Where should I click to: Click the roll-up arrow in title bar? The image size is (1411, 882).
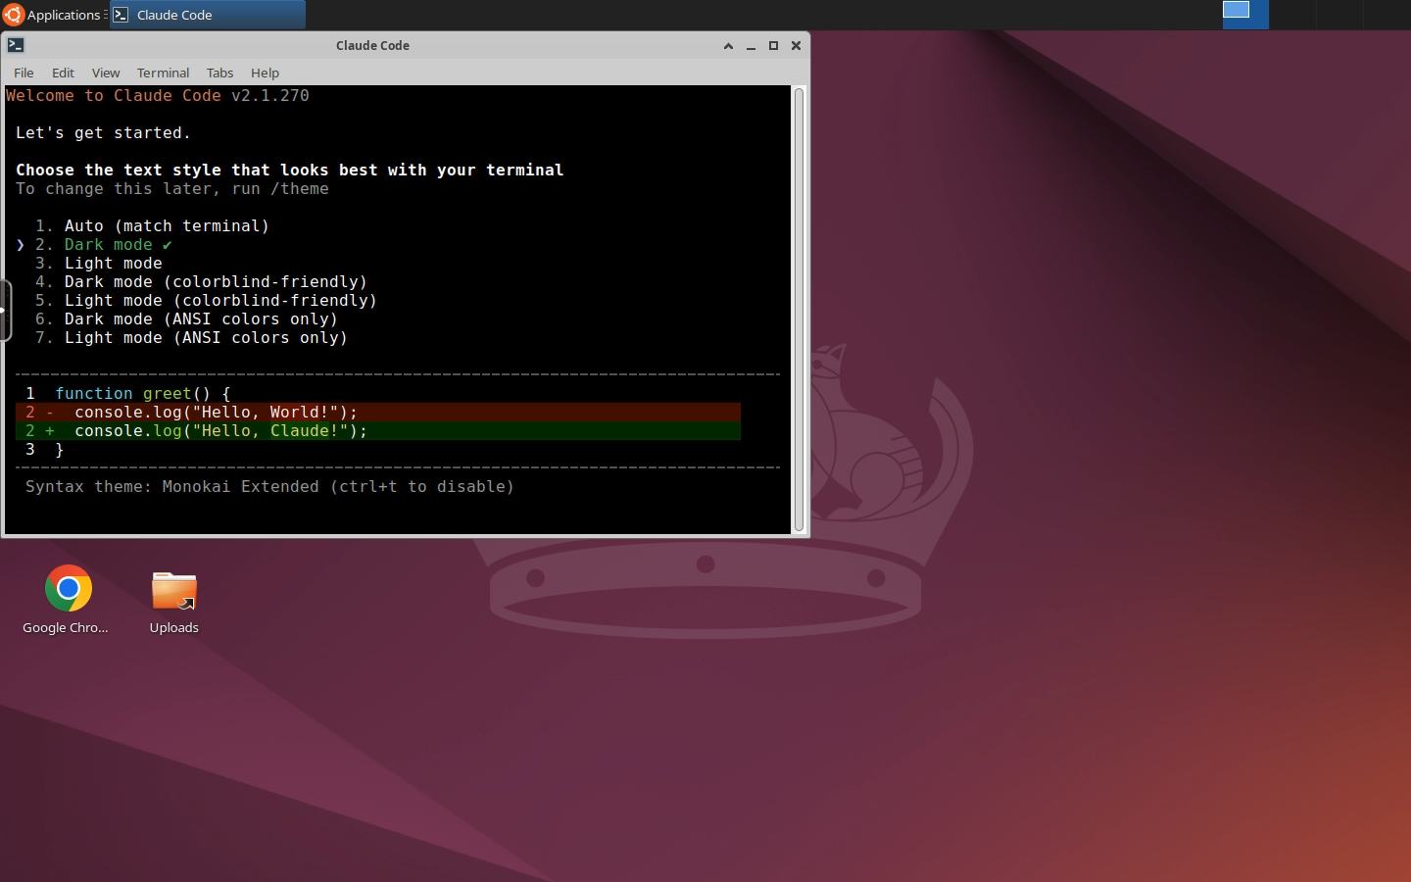click(x=728, y=46)
